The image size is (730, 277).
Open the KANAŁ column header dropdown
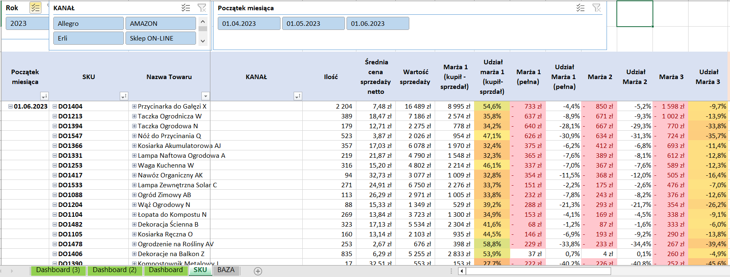pos(298,96)
